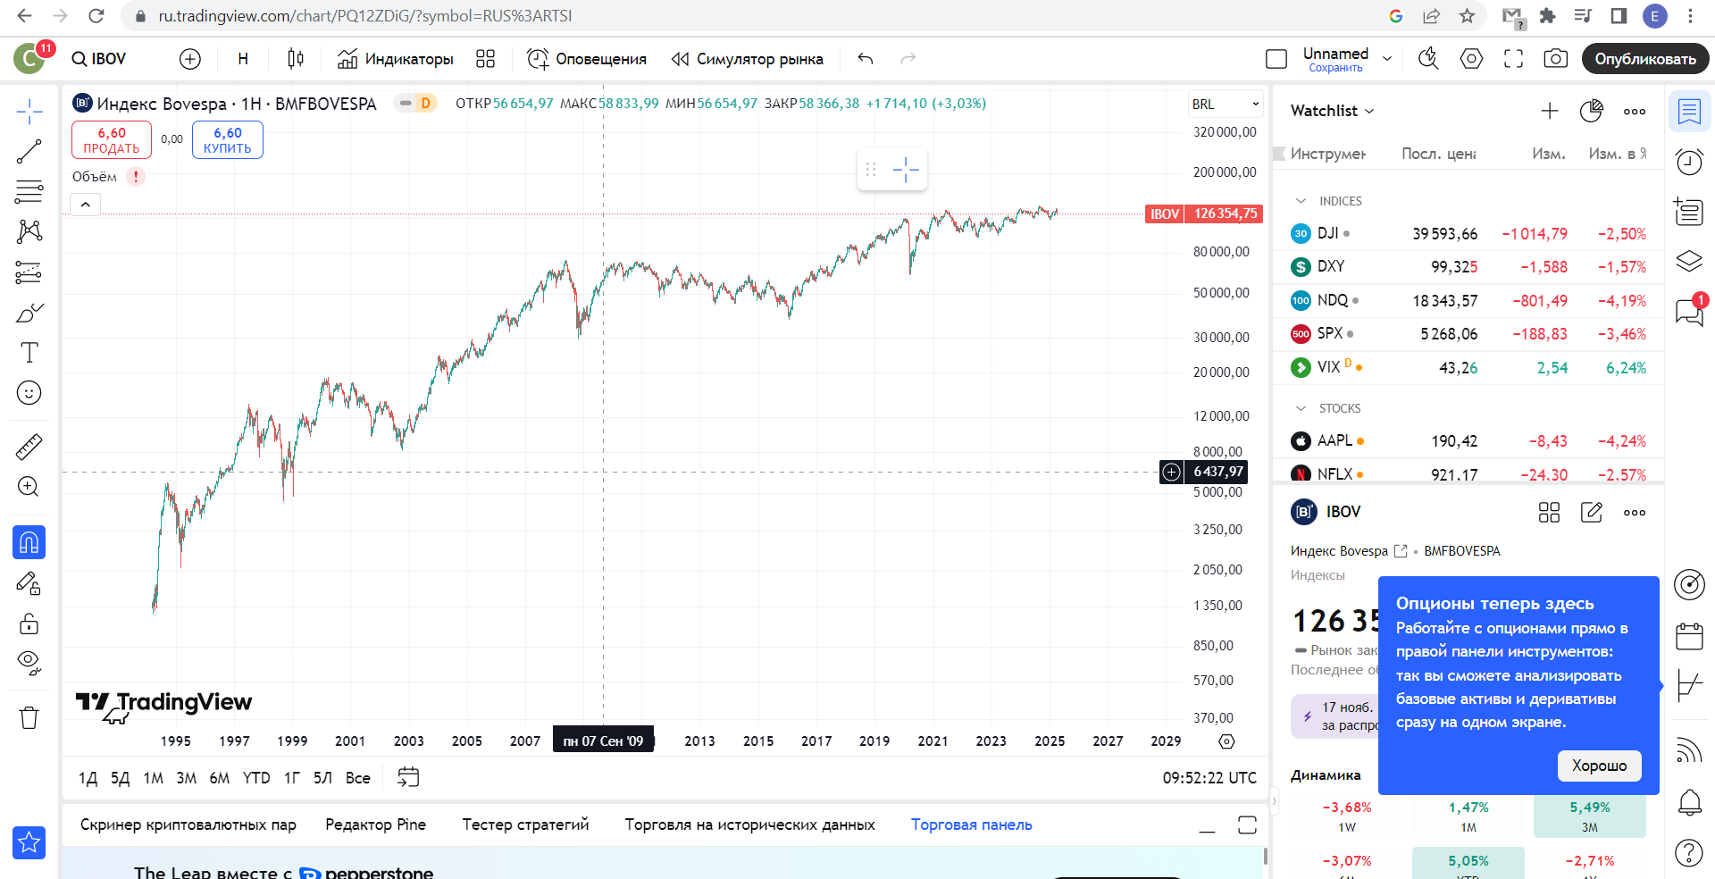This screenshot has width=1715, height=879.
Task: Remove drawings with the trash icon
Action: pos(29,717)
